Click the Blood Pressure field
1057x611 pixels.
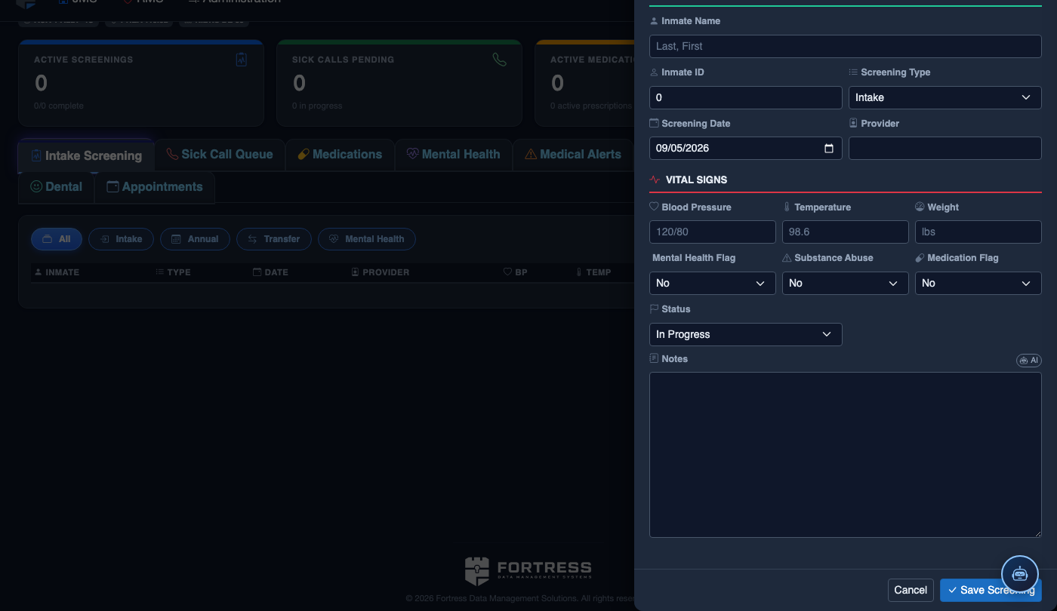(713, 232)
